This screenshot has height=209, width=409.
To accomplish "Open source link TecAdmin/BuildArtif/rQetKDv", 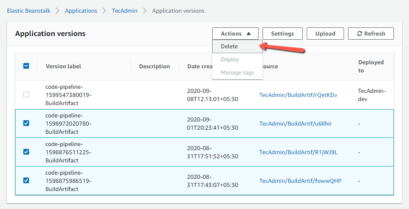I will [298, 95].
